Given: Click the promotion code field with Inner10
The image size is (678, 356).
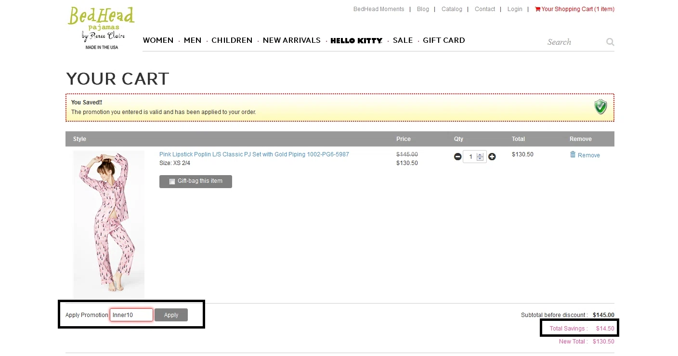Looking at the screenshot, I should click(x=131, y=315).
